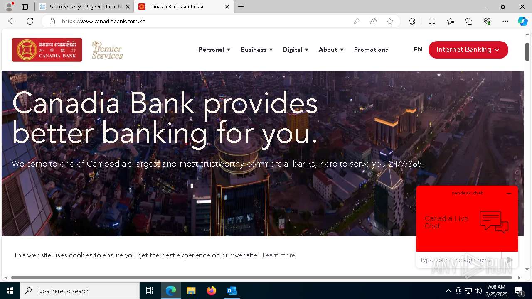The width and height of the screenshot is (532, 299).
Task: Open the taskbar clock and date
Action: coord(497,291)
